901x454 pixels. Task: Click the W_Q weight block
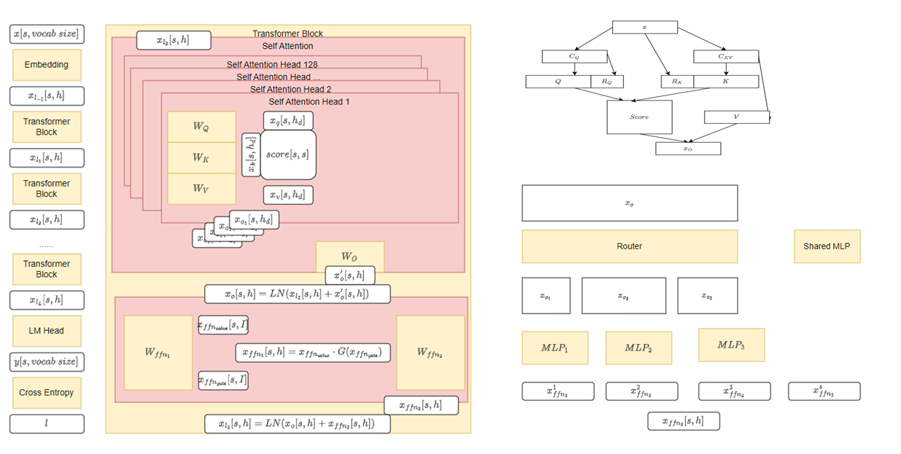click(x=201, y=127)
